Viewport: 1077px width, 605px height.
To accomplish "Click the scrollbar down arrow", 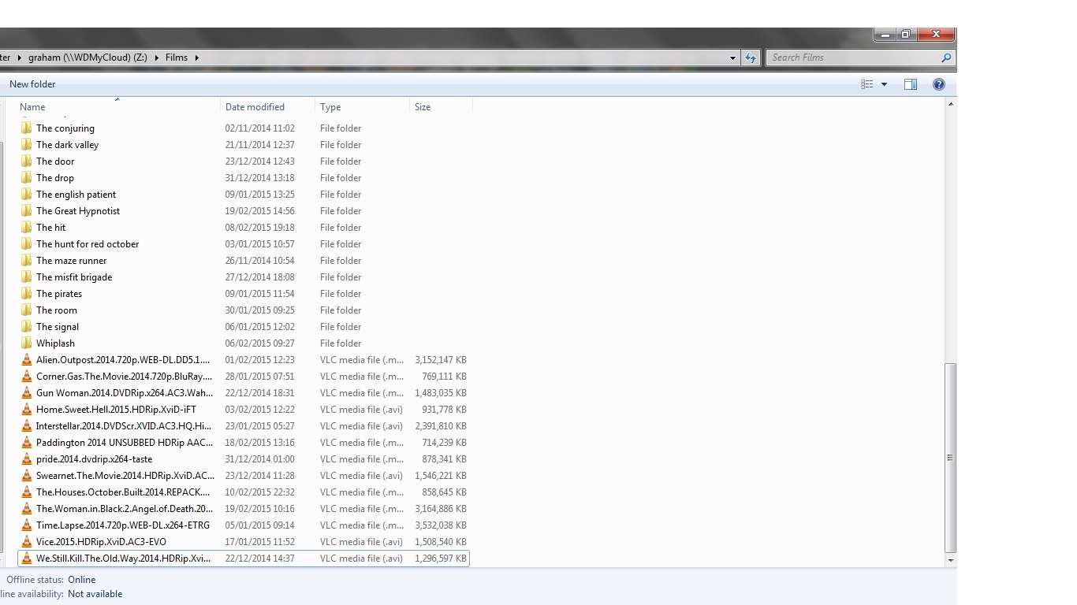I will pyautogui.click(x=950, y=561).
